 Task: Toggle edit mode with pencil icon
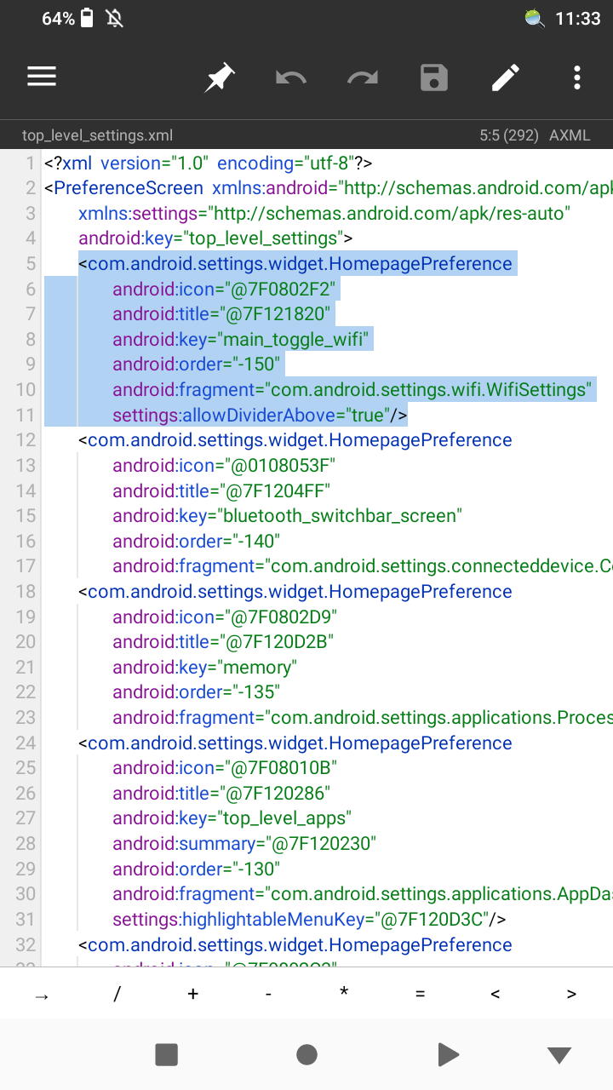pos(506,78)
